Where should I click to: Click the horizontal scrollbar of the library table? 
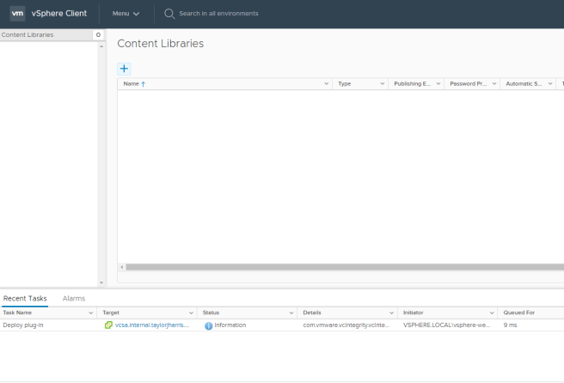coord(335,267)
